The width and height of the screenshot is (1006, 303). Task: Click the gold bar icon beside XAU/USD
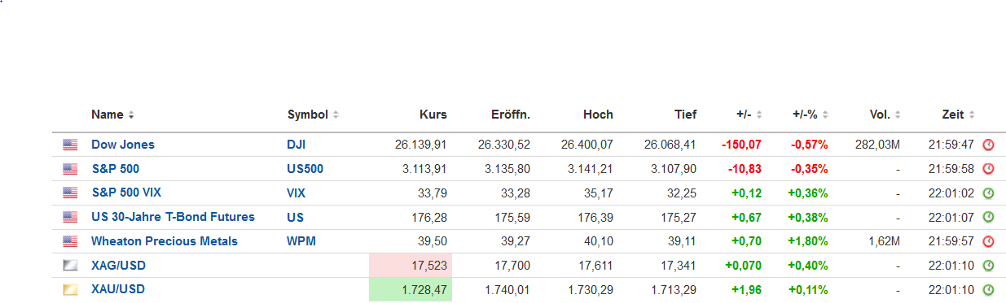70,289
